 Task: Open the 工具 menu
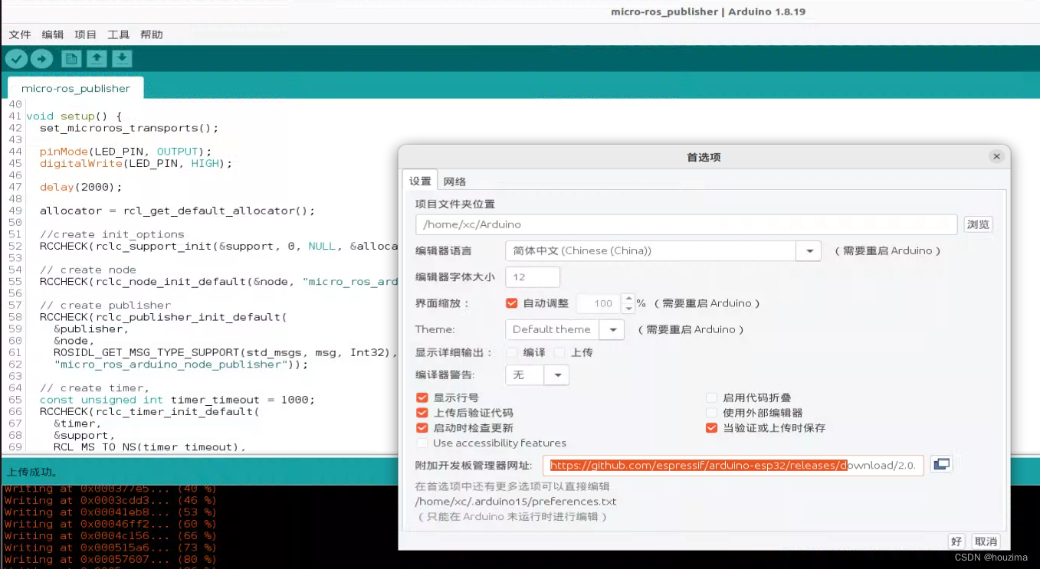click(x=117, y=34)
